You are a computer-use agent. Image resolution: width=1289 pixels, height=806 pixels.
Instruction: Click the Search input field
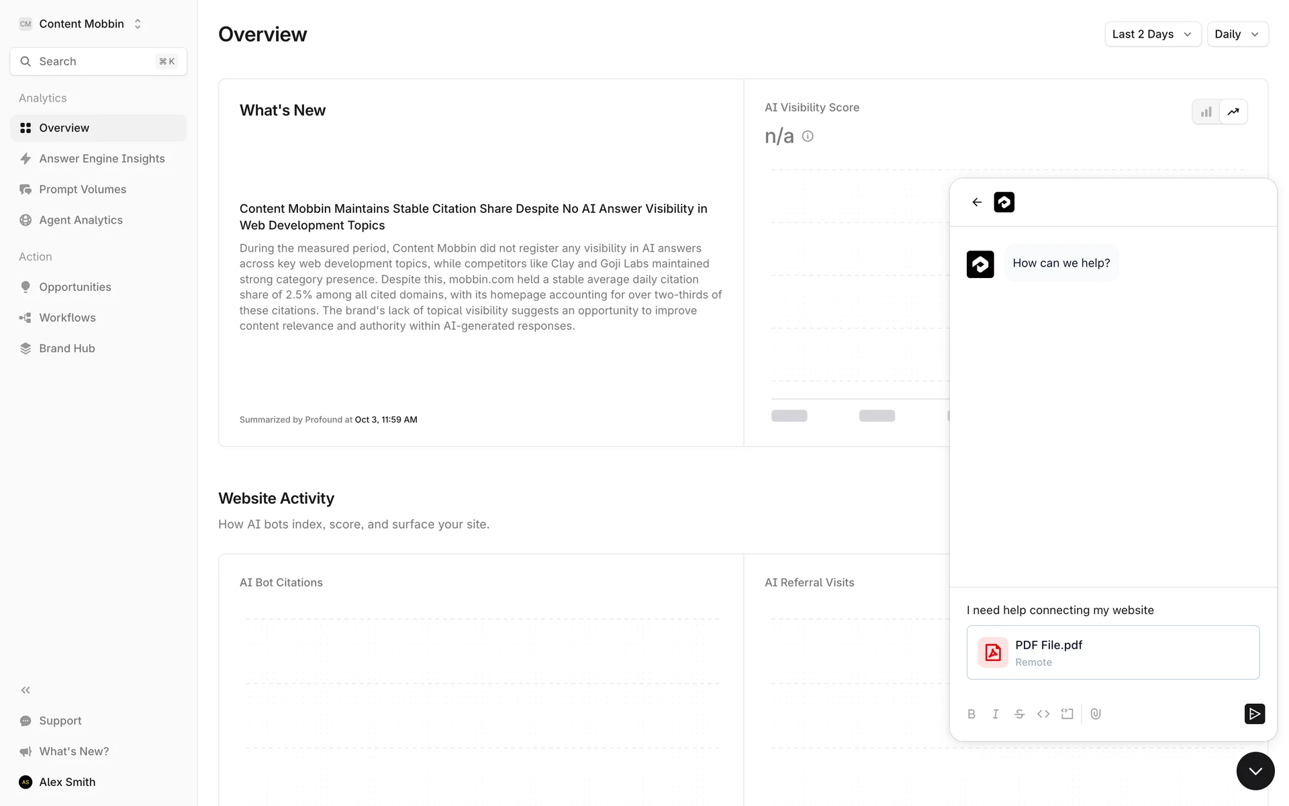pos(98,61)
